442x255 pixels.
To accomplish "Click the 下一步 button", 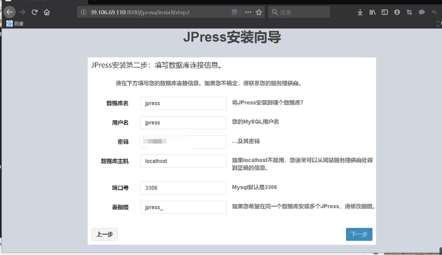I will [x=359, y=234].
